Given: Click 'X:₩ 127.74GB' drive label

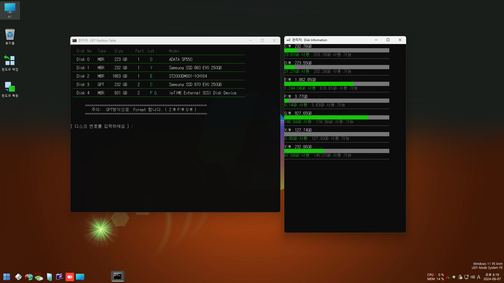Looking at the screenshot, I should tap(298, 130).
